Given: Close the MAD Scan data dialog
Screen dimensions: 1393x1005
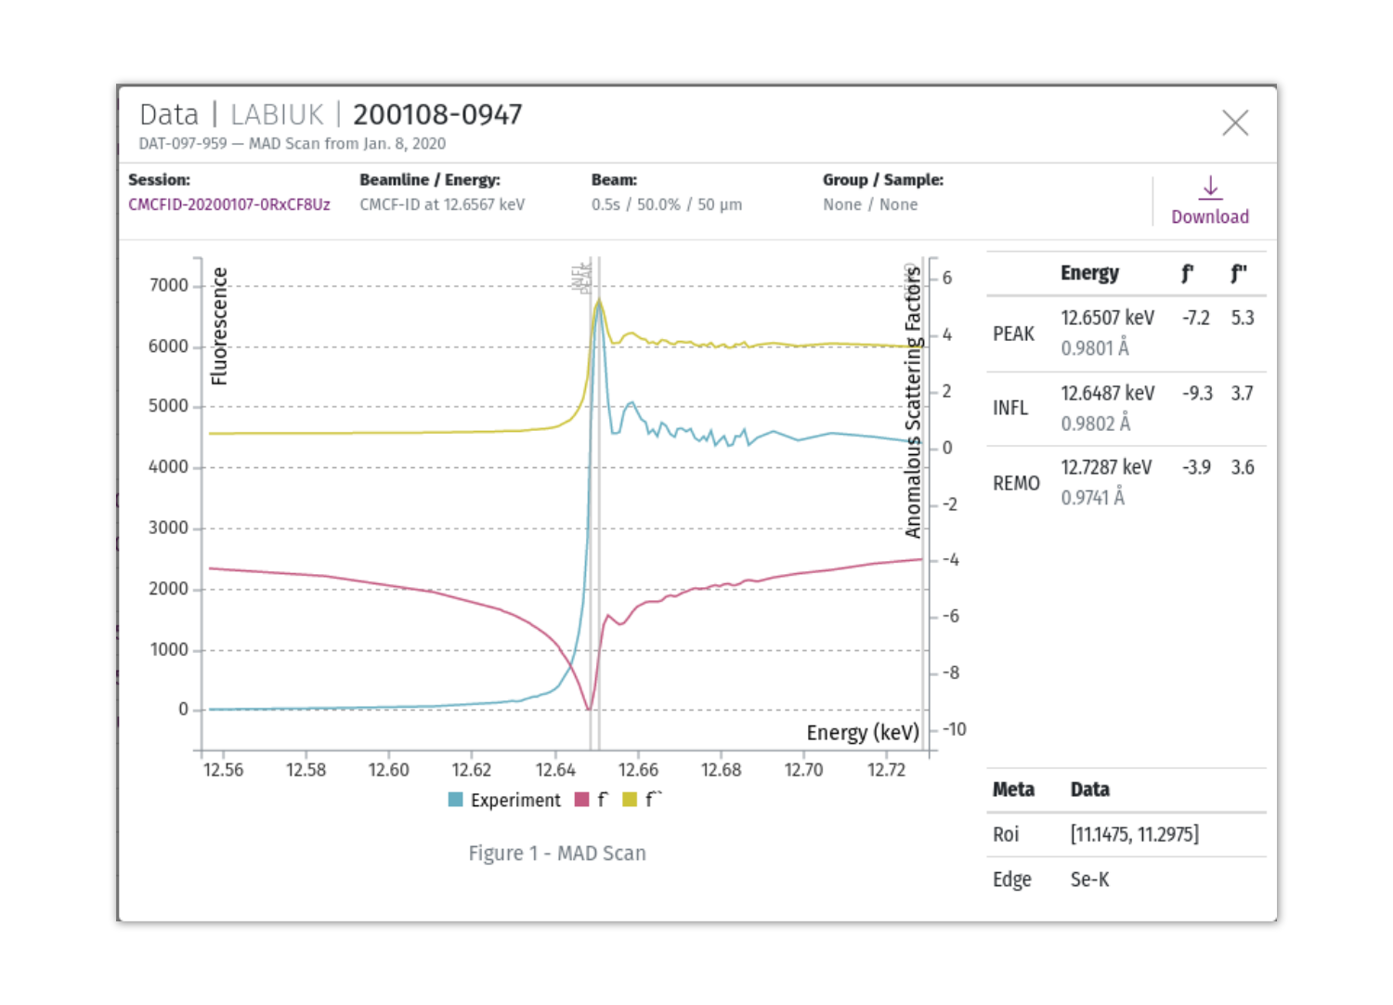Looking at the screenshot, I should pos(1235,123).
